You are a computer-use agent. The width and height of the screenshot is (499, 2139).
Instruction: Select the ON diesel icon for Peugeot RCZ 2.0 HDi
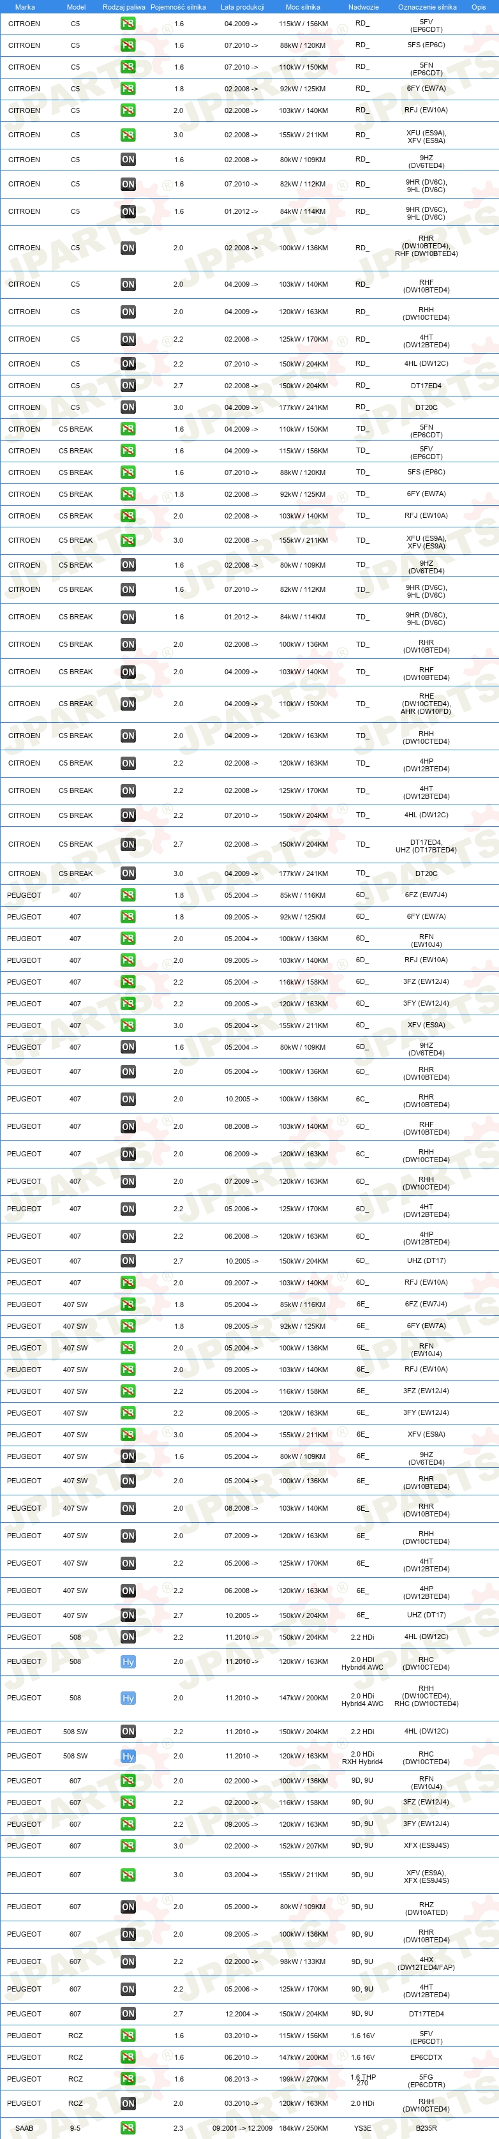(128, 2103)
